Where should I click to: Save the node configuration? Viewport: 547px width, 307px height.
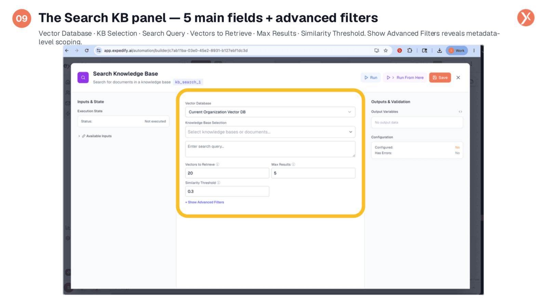440,77
